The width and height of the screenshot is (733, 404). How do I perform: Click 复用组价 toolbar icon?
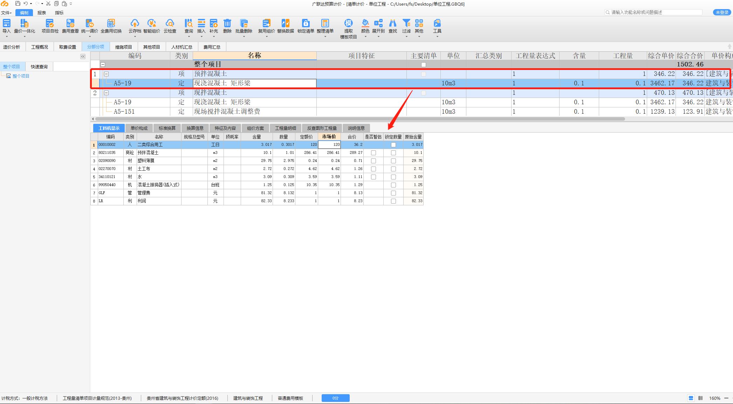[x=266, y=23]
